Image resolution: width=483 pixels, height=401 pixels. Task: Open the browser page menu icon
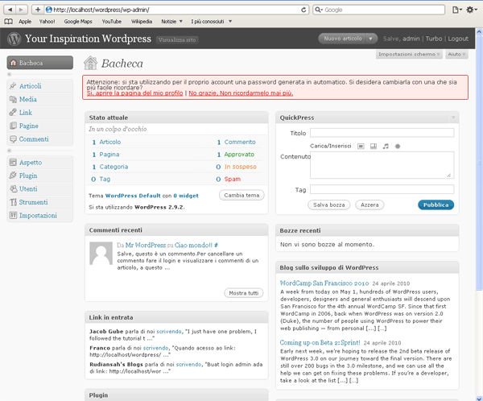click(x=457, y=10)
